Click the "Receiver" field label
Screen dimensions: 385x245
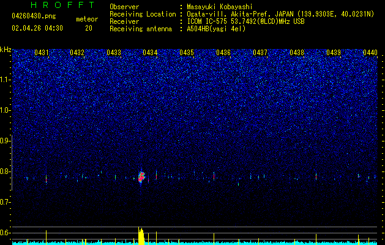pyautogui.click(x=124, y=21)
